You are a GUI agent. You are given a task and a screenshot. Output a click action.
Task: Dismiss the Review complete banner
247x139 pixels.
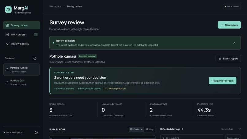pos(234,43)
